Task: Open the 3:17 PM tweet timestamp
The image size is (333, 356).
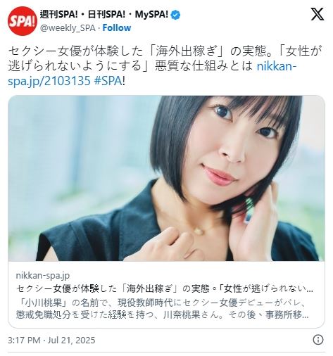Action: [24, 340]
